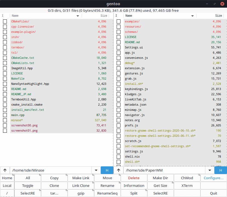
Task: Close the gentoo window
Action: pyautogui.click(x=222, y=4)
